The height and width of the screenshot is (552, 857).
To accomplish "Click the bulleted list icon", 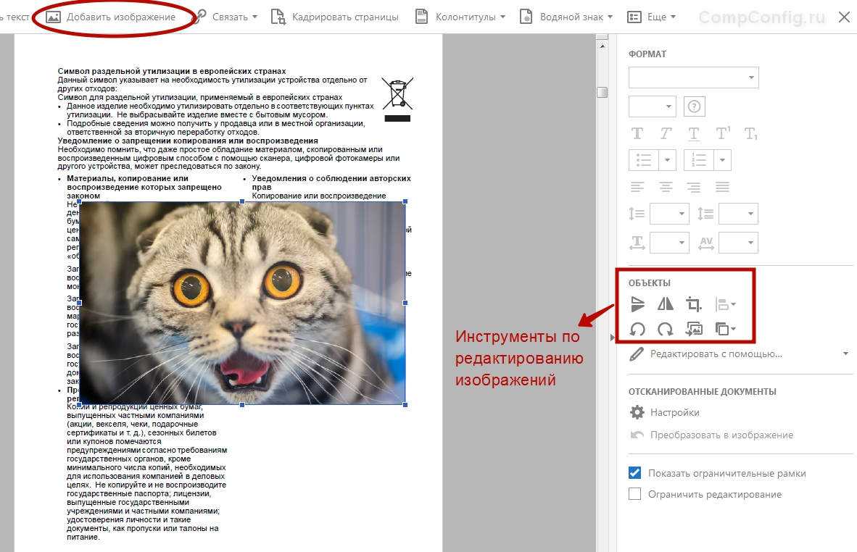I will 644,160.
